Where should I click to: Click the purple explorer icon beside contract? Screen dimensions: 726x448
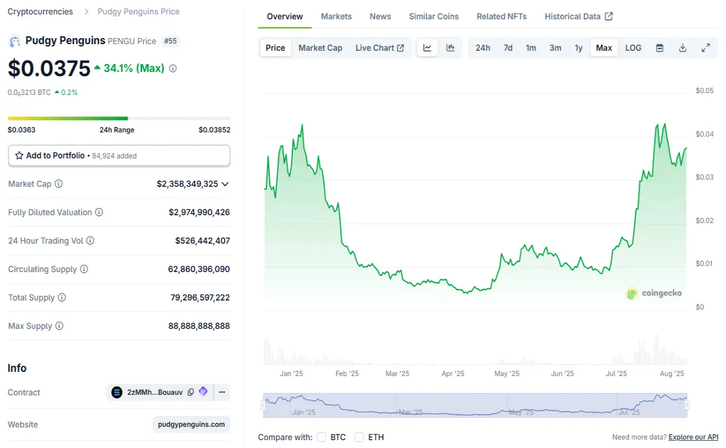(203, 392)
